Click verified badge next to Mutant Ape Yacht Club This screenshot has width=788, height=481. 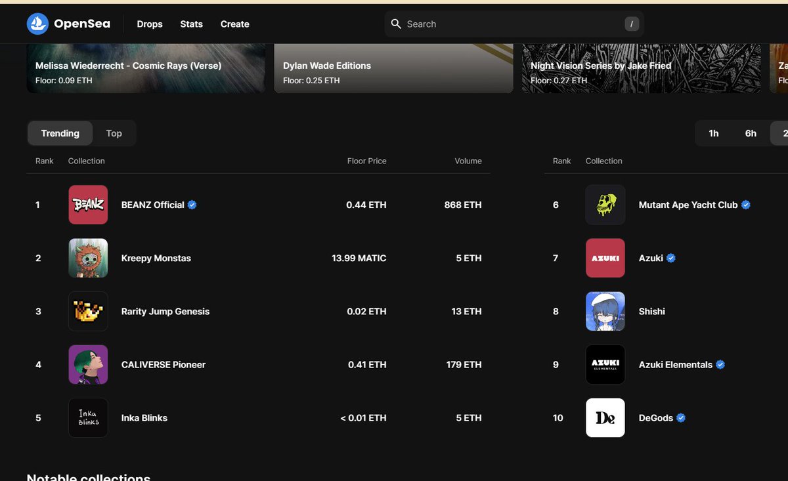(x=746, y=205)
